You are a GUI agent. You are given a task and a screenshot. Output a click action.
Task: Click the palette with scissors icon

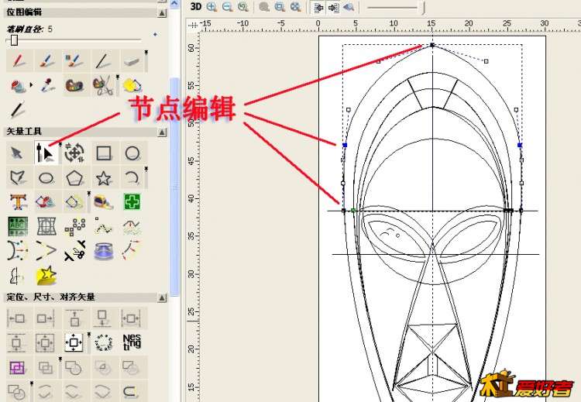[x=103, y=85]
